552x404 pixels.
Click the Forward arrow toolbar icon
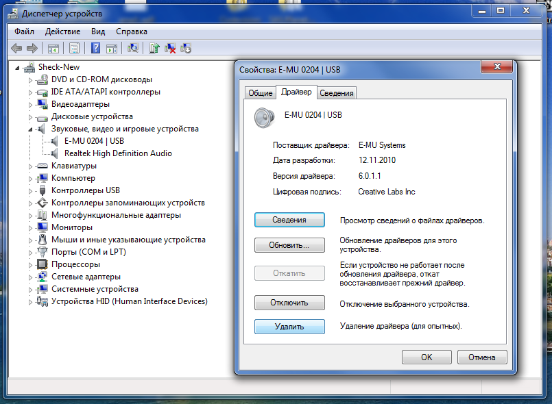click(32, 48)
